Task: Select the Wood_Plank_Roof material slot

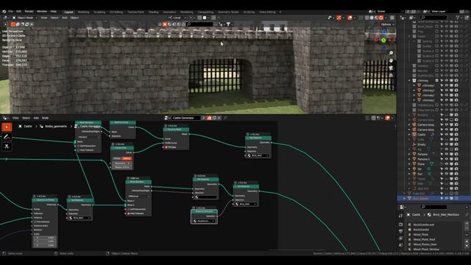Action: tap(434, 239)
